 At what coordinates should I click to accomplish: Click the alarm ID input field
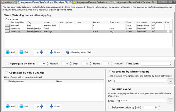click(x=139, y=81)
